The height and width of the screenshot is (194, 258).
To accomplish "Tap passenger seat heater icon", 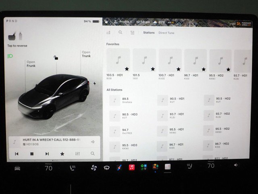I will coord(189,166).
